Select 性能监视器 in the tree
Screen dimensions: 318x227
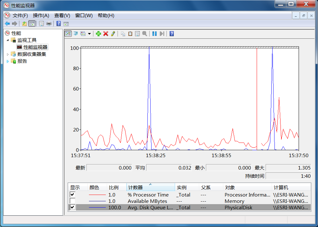(35, 47)
